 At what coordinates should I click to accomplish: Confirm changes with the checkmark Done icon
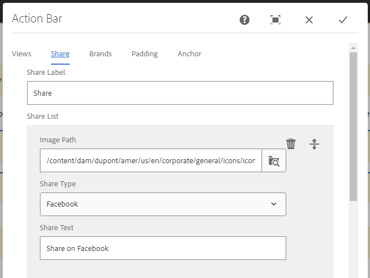343,20
